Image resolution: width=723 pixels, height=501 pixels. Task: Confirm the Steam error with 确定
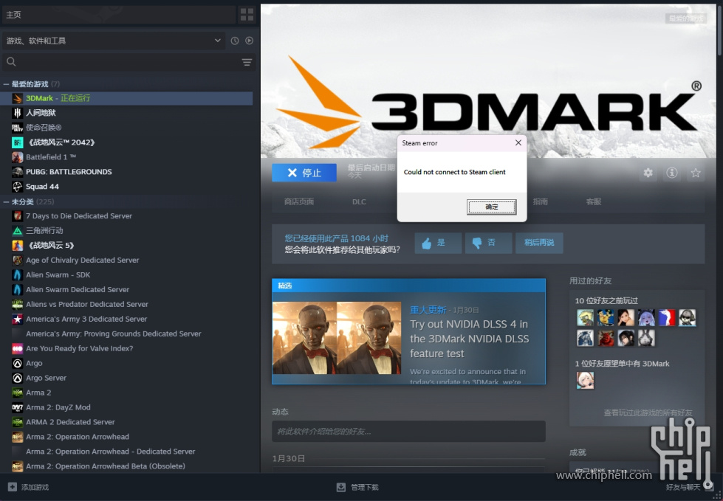click(x=492, y=207)
